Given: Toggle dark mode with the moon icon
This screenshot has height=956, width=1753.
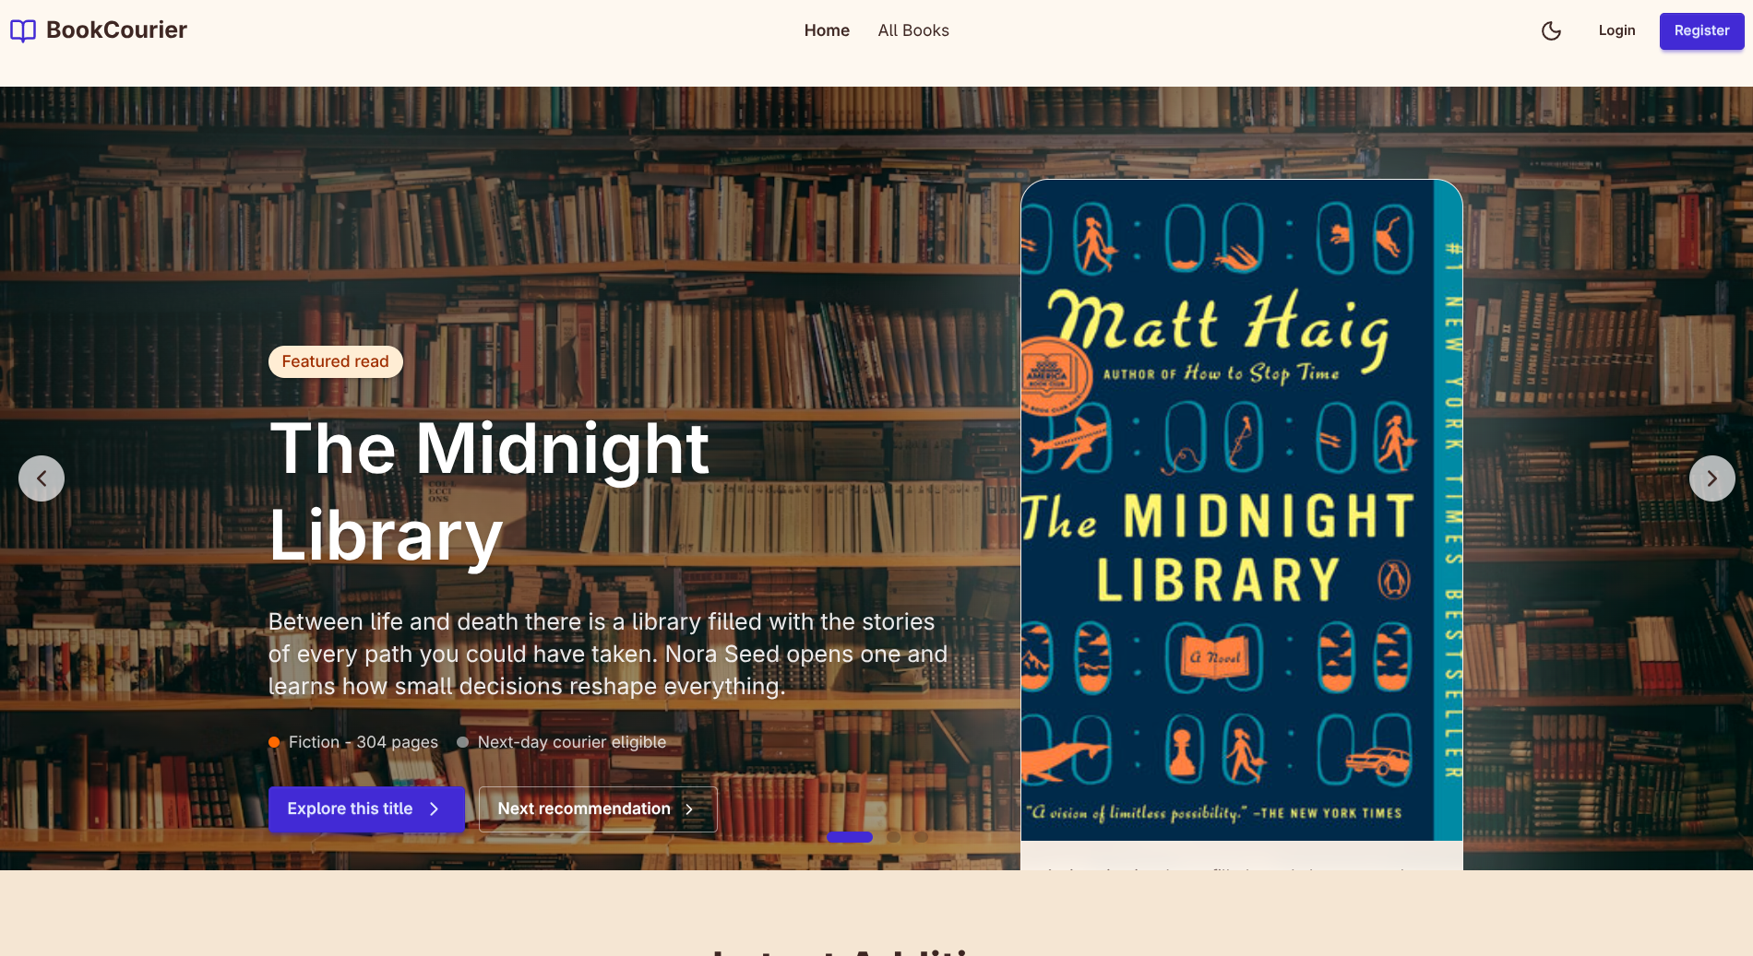Looking at the screenshot, I should tap(1552, 30).
